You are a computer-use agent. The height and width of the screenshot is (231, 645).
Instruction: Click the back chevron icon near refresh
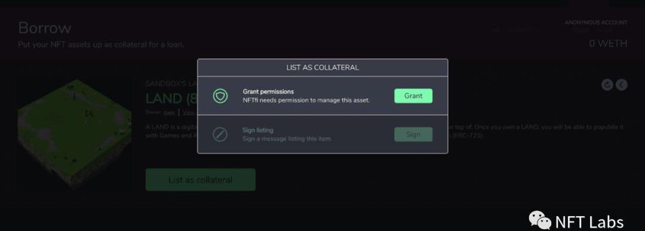tap(622, 85)
